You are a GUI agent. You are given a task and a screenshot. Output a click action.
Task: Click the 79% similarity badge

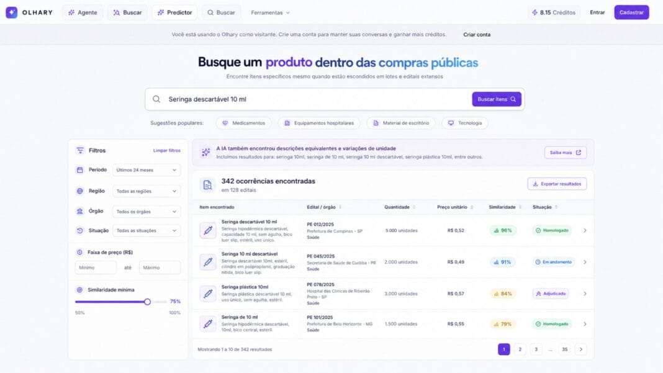503,324
